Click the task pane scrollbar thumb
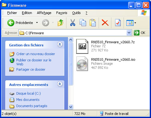The image size is (151, 118). (71, 64)
